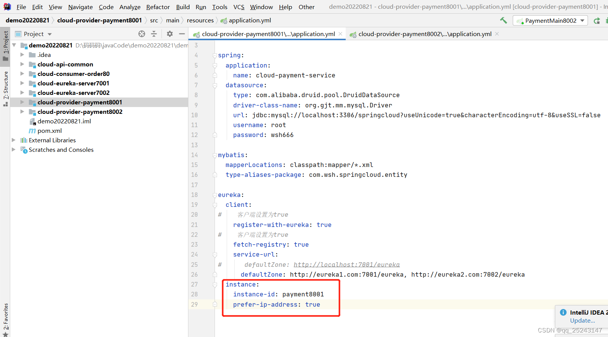Click the Update... link in notification
The image size is (608, 337).
coord(582,321)
